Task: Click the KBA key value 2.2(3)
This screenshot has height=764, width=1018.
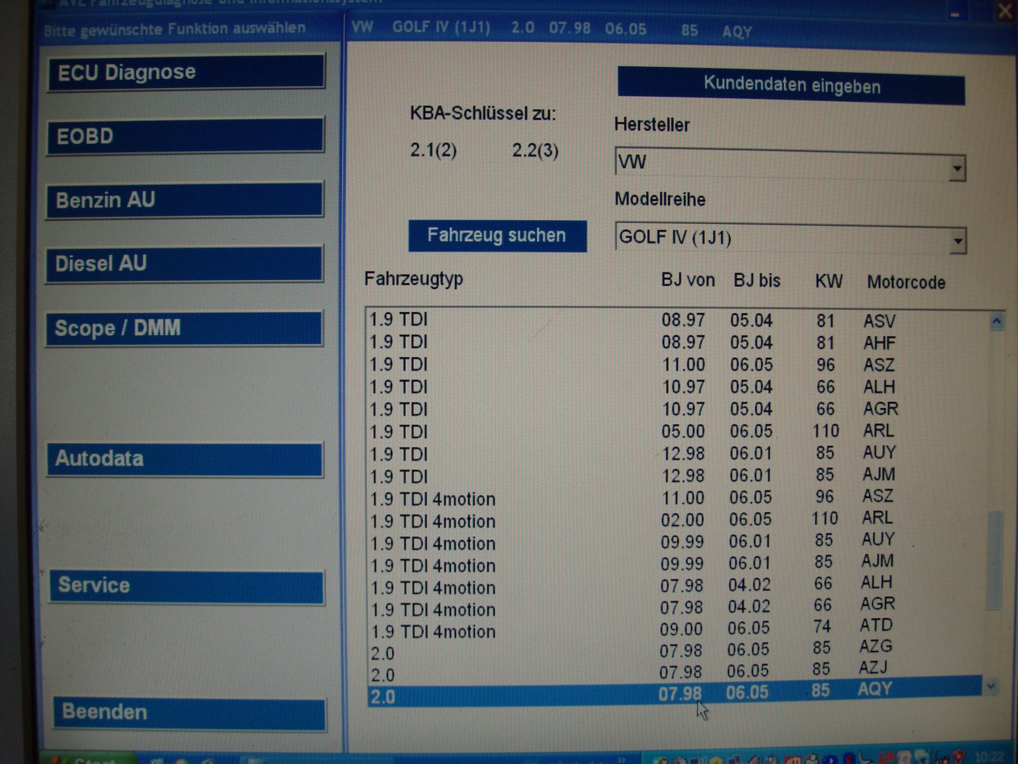Action: [x=535, y=151]
